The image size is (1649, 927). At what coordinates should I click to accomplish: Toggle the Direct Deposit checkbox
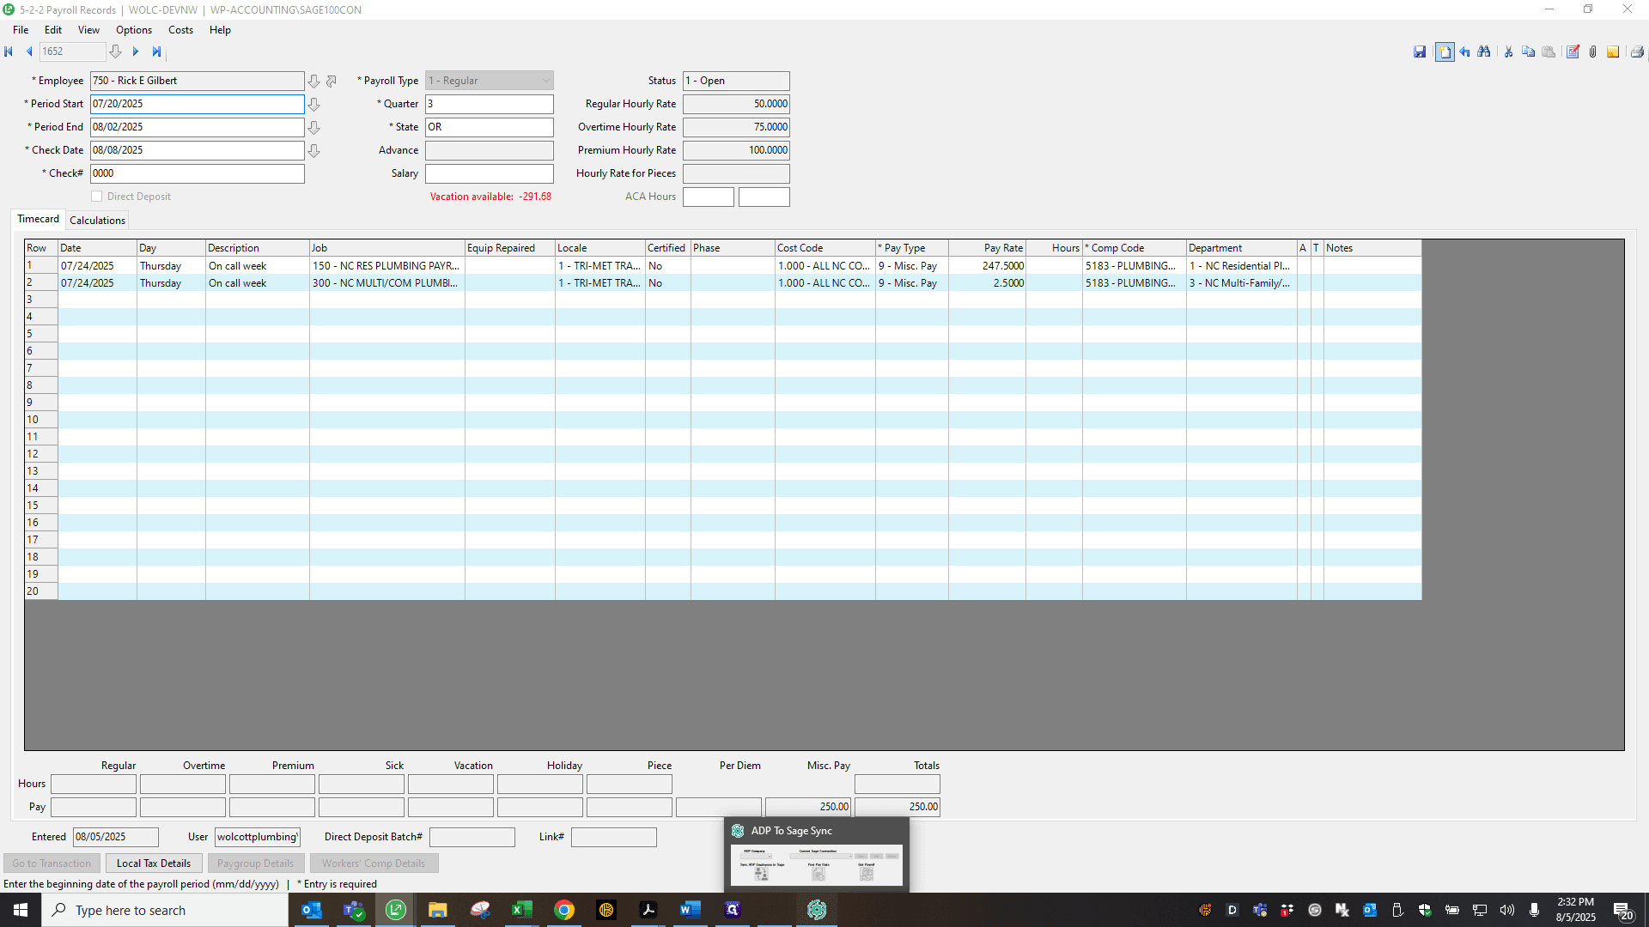click(x=97, y=197)
